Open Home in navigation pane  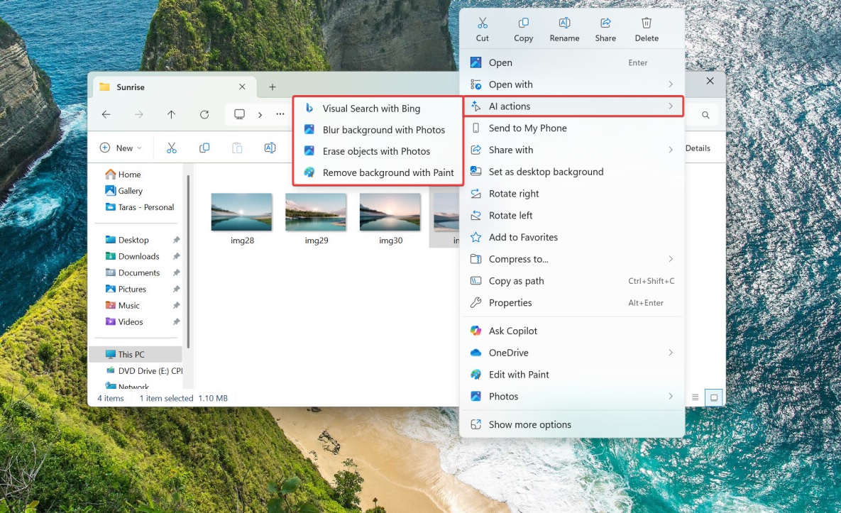pos(123,175)
